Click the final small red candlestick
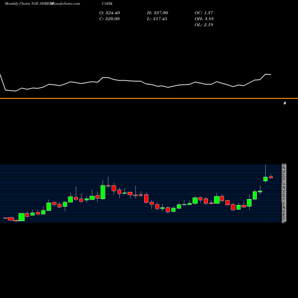The width and height of the screenshot is (298, 298). tap(271, 177)
